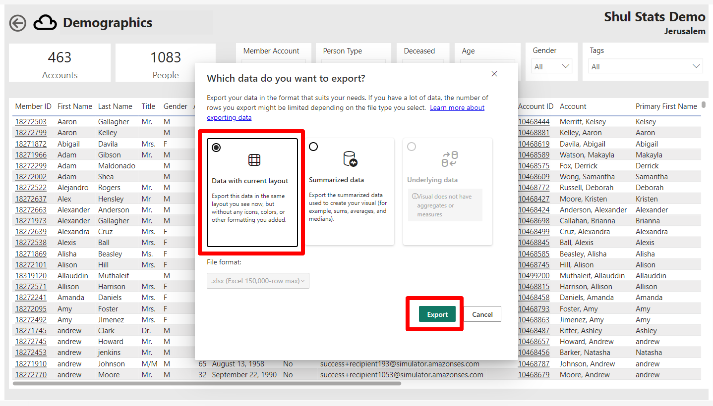Open the Learn more about exporting data link
The width and height of the screenshot is (713, 406).
pos(457,107)
